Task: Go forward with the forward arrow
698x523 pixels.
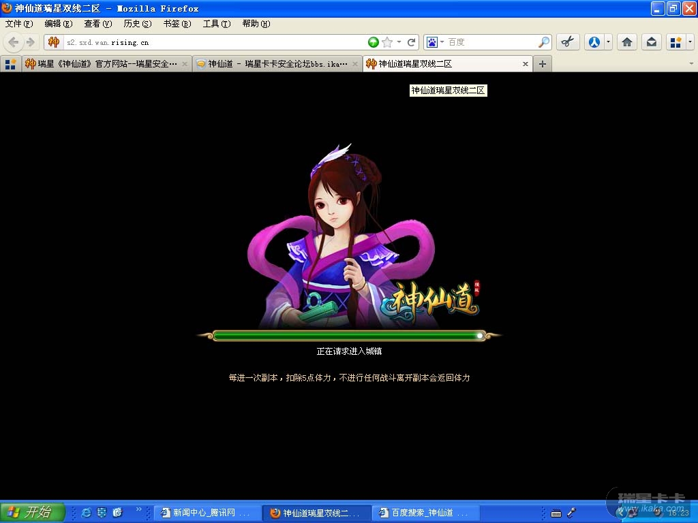Action: pos(30,42)
